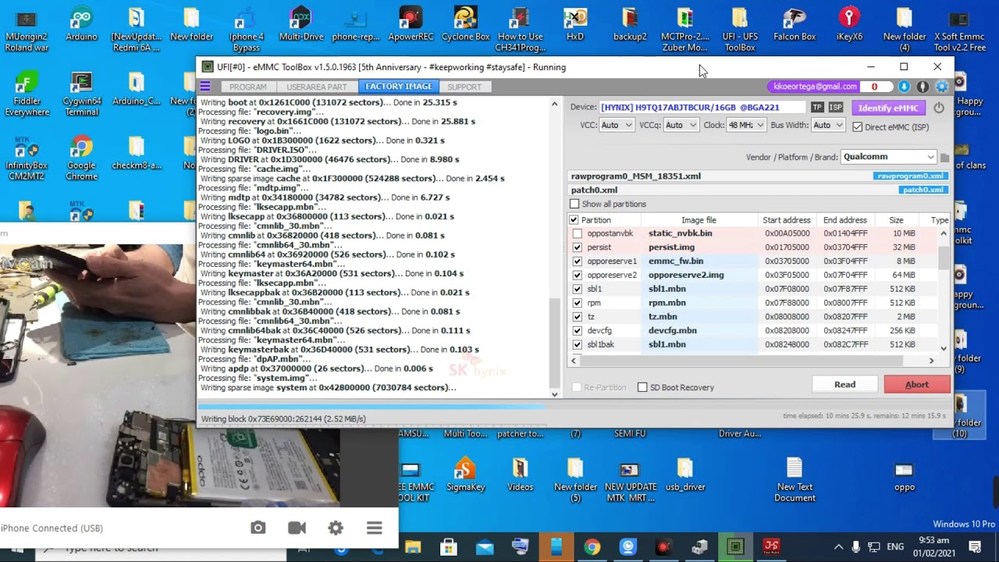Open the UFI - UFS ToolBox desktop icon
This screenshot has width=999, height=562.
(x=739, y=29)
